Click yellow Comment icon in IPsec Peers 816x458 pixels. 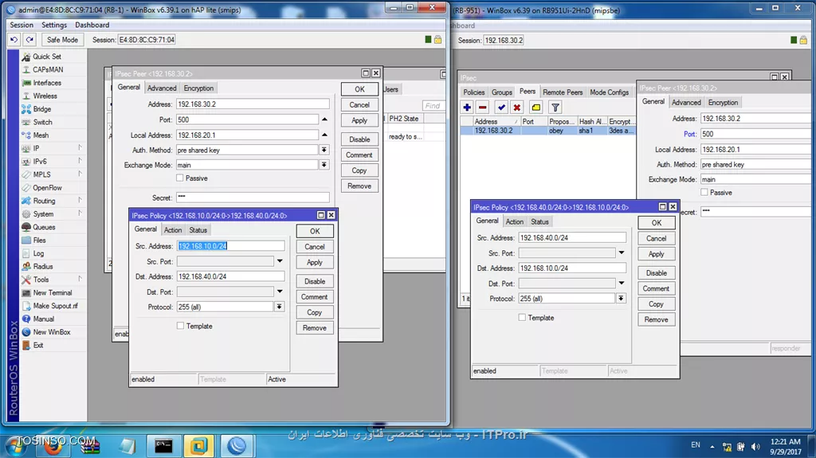click(536, 108)
